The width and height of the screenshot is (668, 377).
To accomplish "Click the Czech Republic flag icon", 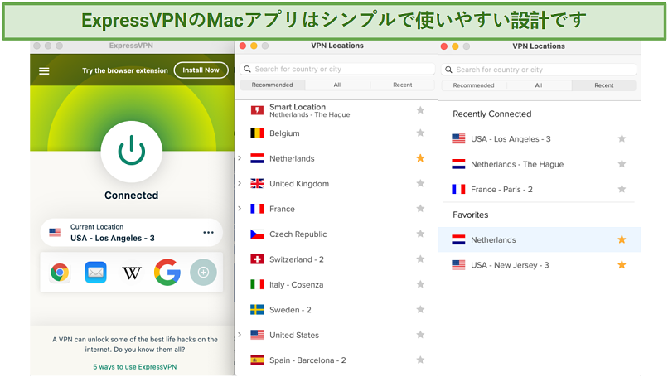I will (x=257, y=234).
